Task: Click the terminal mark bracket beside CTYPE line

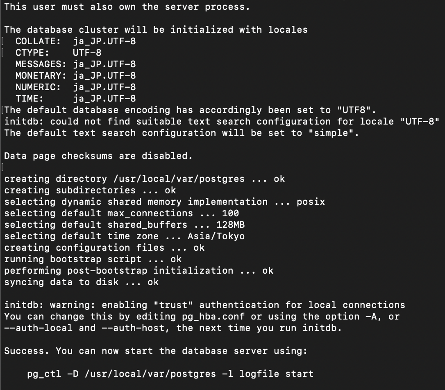Action: click(x=2, y=53)
